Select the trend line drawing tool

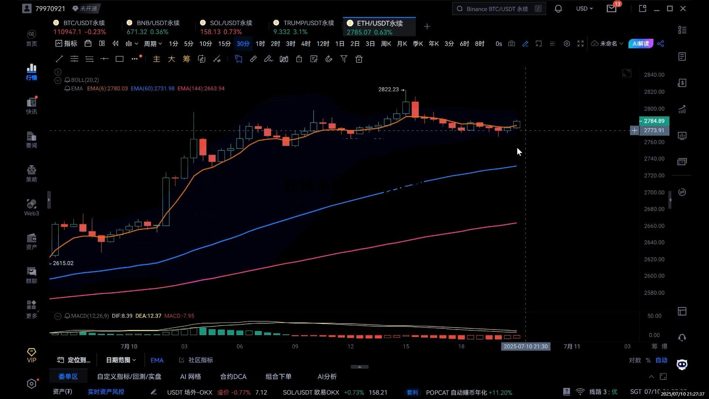tap(59, 59)
